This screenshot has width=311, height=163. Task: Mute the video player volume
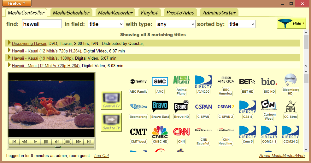coord(57,142)
